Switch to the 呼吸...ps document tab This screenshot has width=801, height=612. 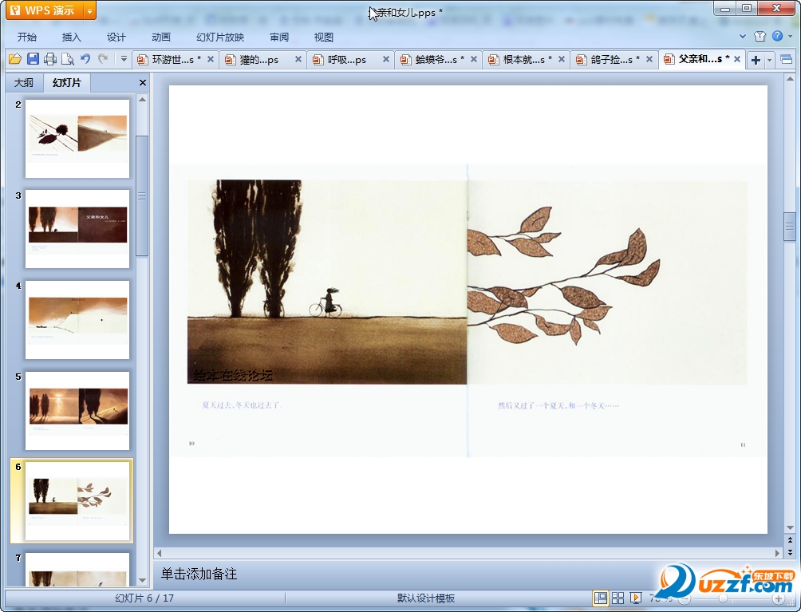(346, 60)
